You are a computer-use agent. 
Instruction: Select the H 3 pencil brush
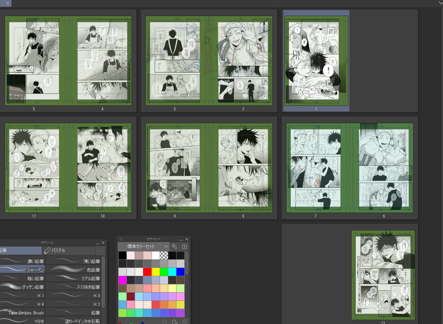(73, 295)
